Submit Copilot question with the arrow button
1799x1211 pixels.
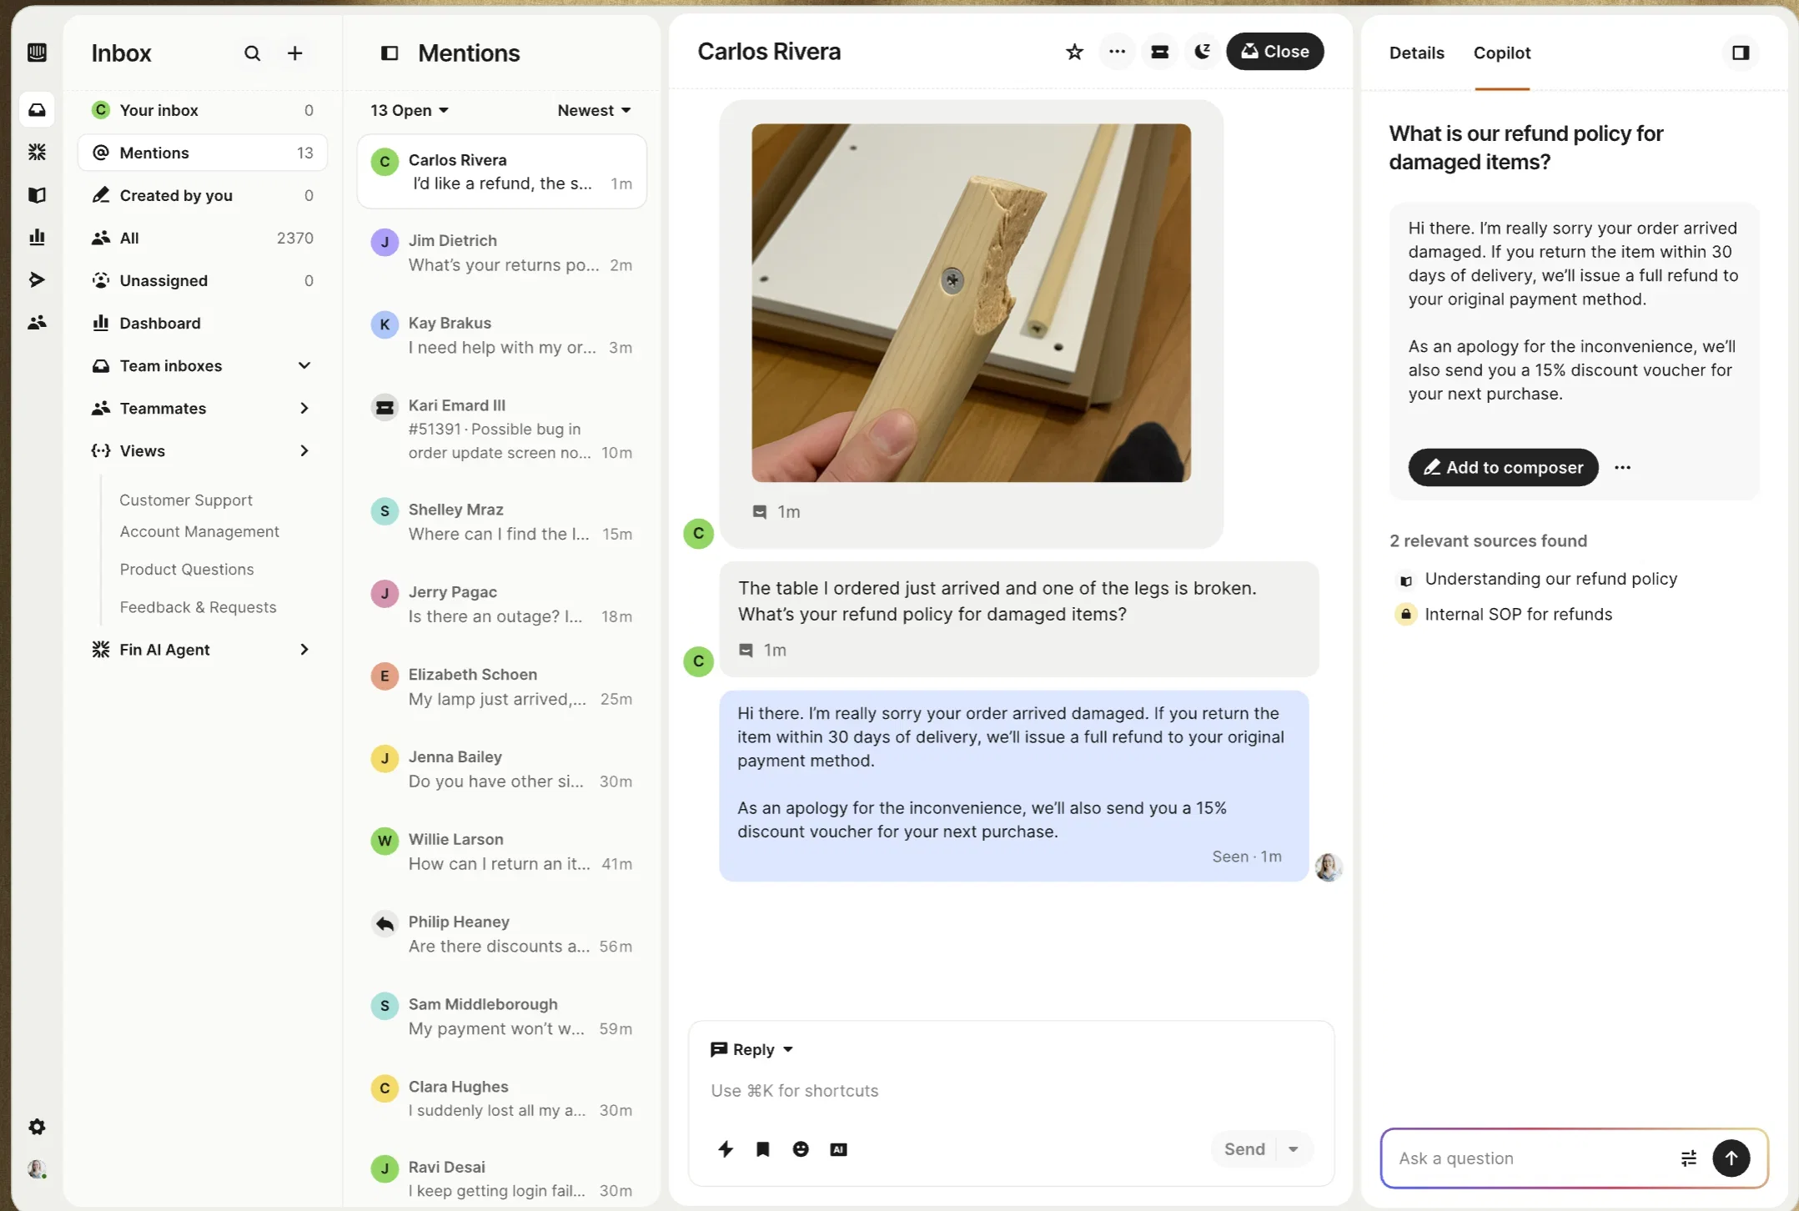[1731, 1158]
